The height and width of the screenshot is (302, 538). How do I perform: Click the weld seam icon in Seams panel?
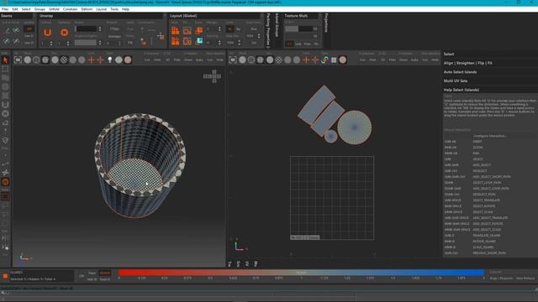[x=16, y=30]
